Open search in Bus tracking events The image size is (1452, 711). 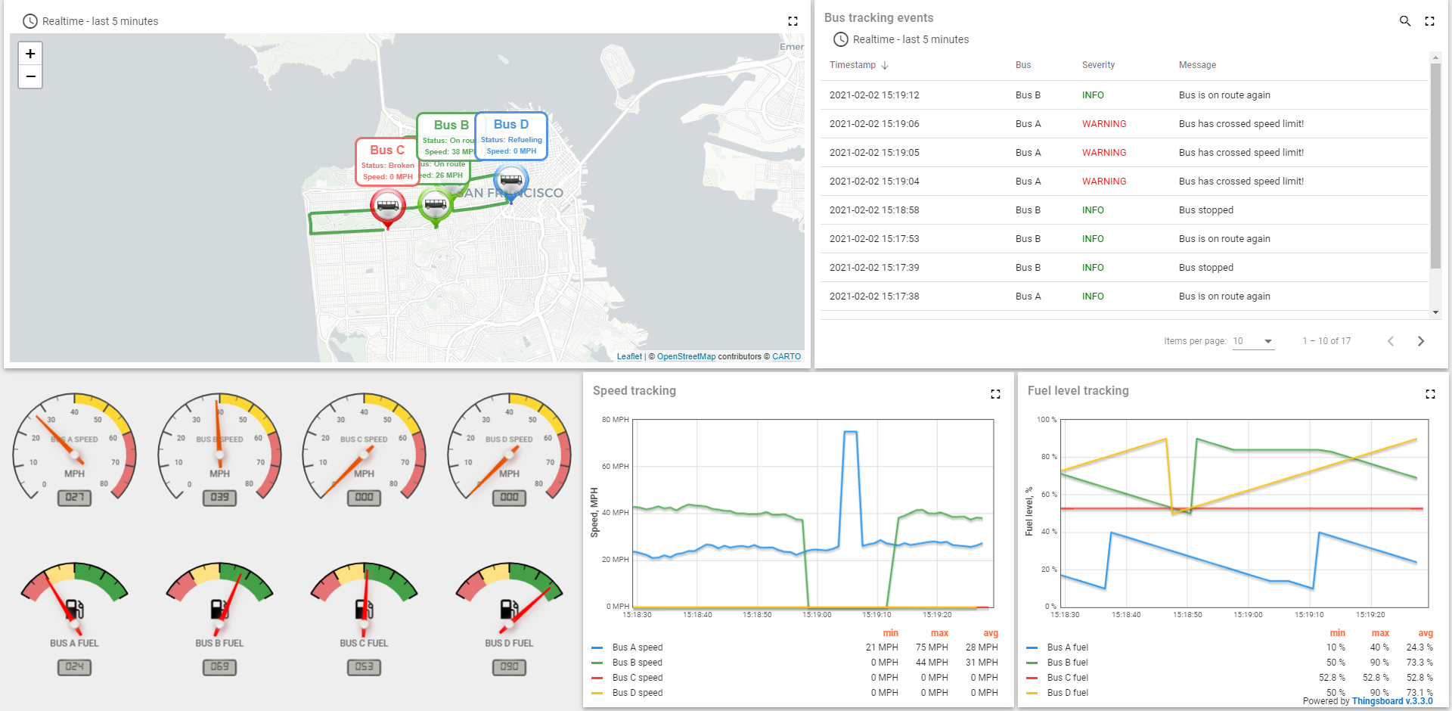pos(1405,21)
